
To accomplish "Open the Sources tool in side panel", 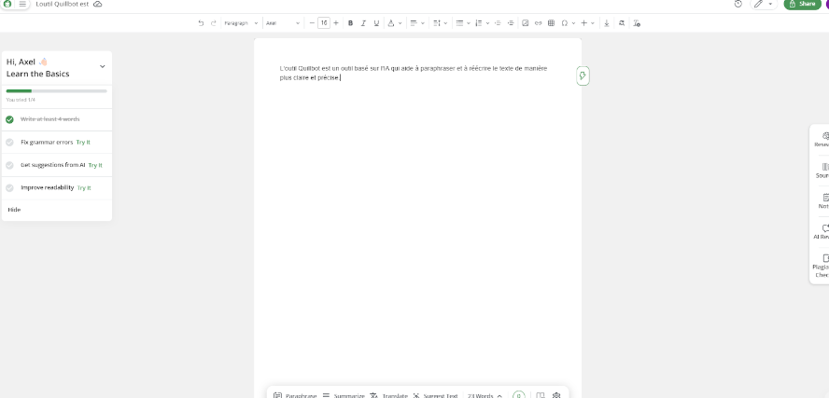I will coord(822,171).
